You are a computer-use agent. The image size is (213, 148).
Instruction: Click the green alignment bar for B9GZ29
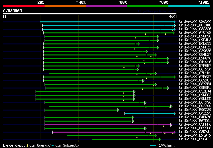coord(81,110)
